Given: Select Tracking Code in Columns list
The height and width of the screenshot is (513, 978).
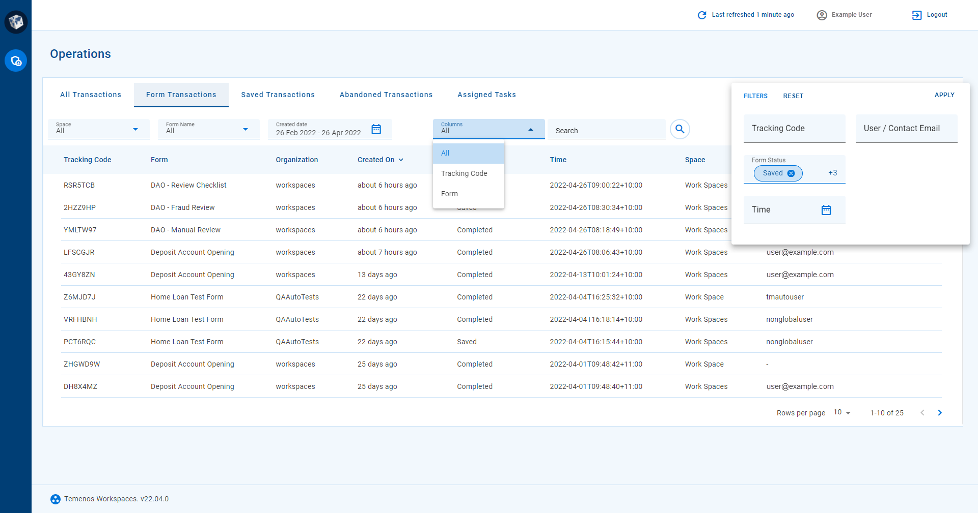Looking at the screenshot, I should pyautogui.click(x=464, y=173).
